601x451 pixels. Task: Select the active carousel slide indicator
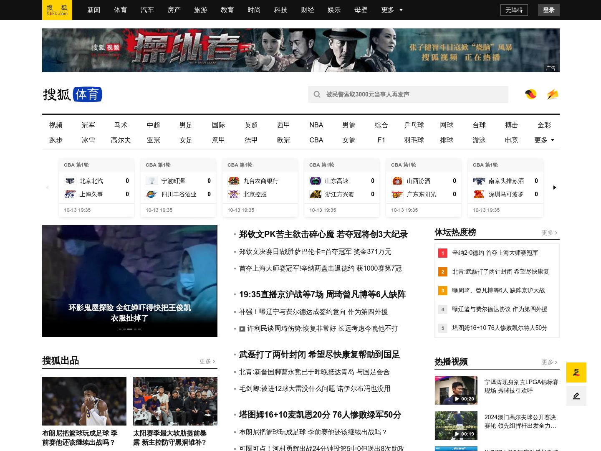pyautogui.click(x=130, y=329)
